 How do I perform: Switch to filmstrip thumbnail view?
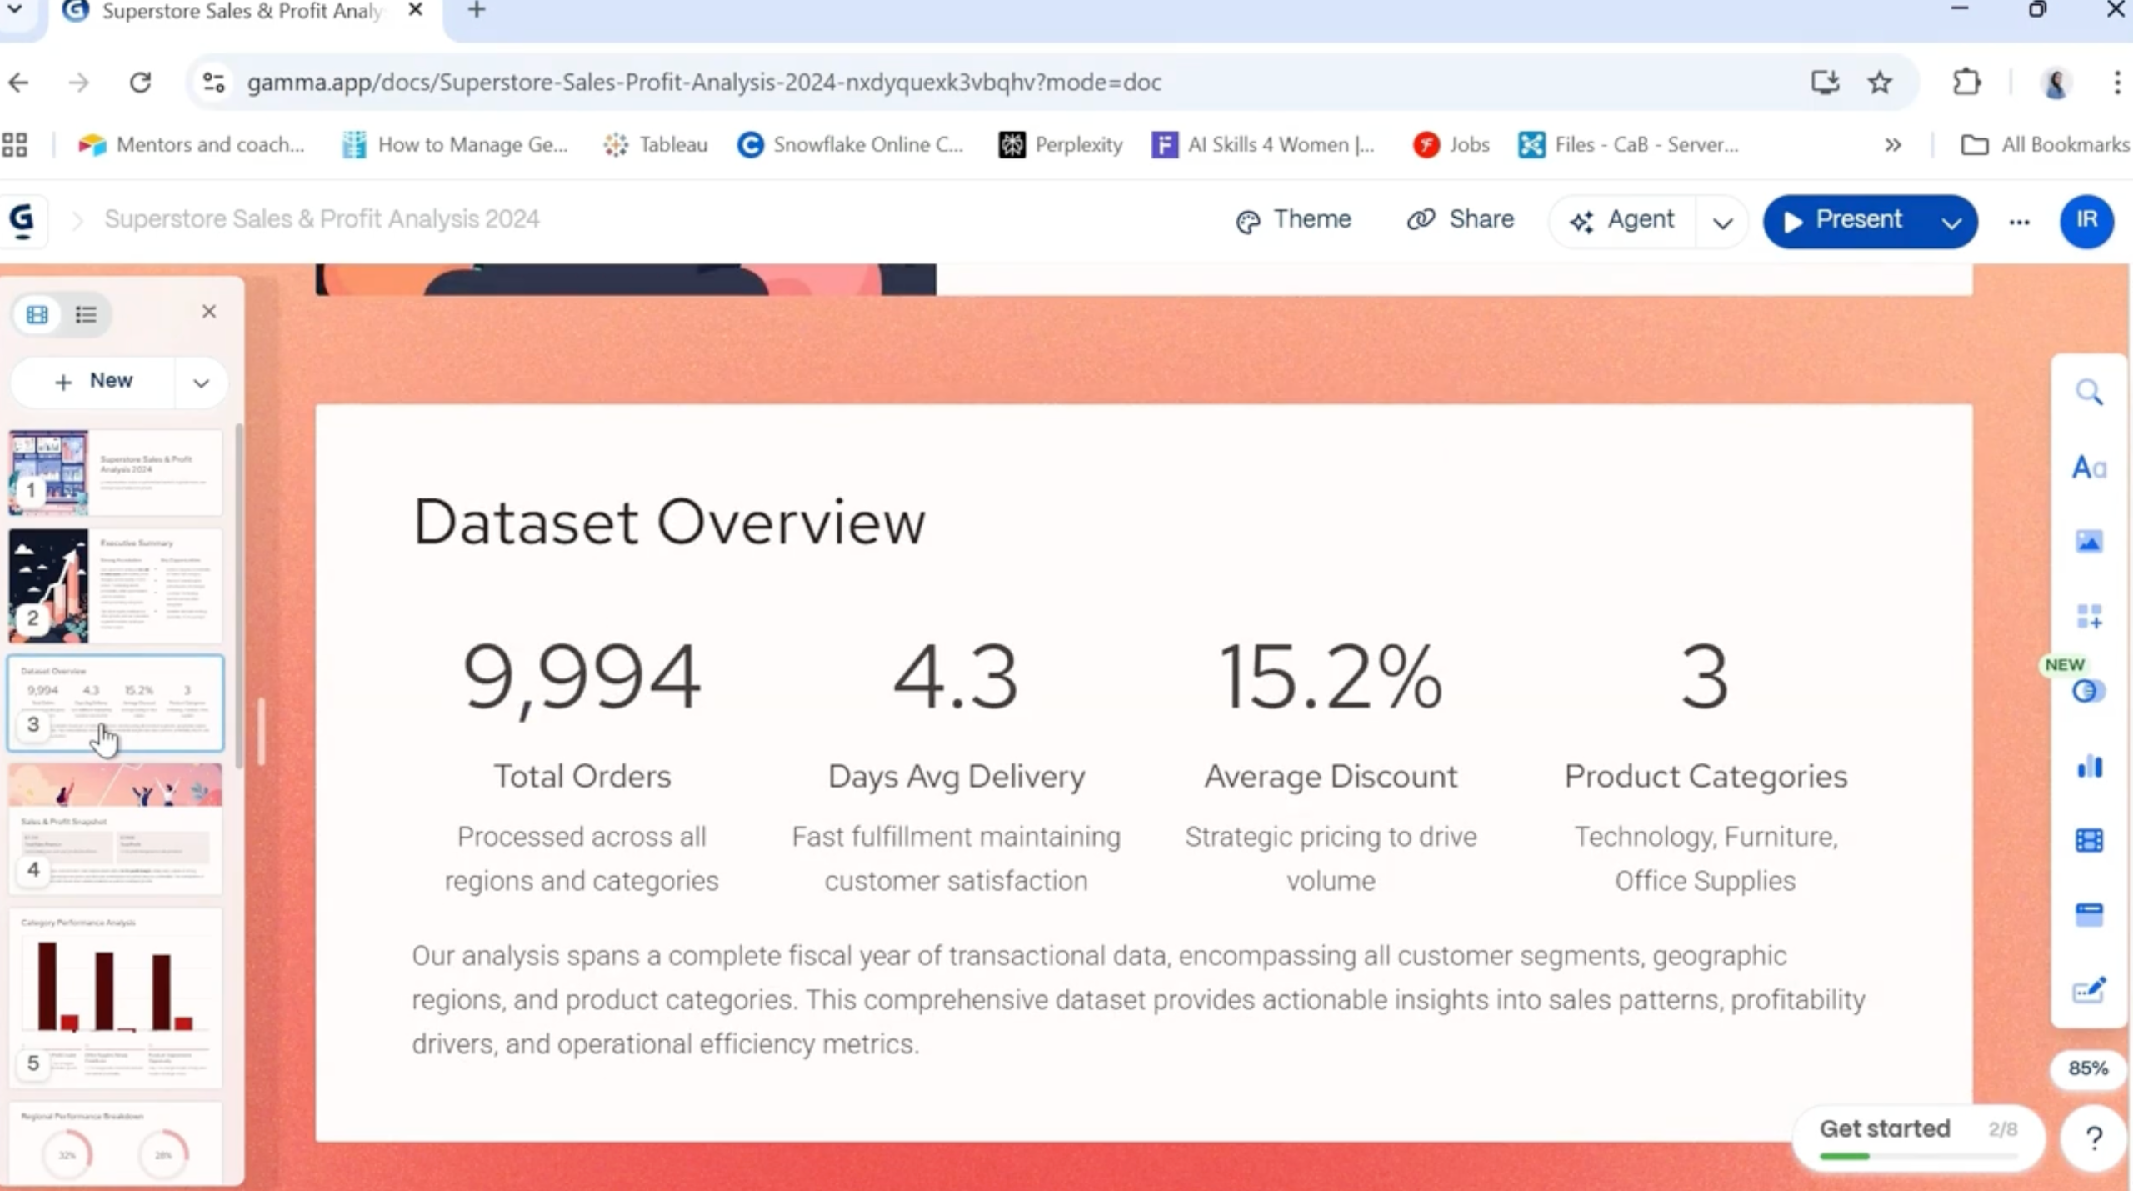tap(37, 315)
